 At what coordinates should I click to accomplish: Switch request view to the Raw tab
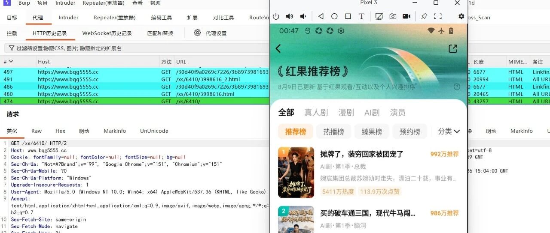(x=37, y=131)
